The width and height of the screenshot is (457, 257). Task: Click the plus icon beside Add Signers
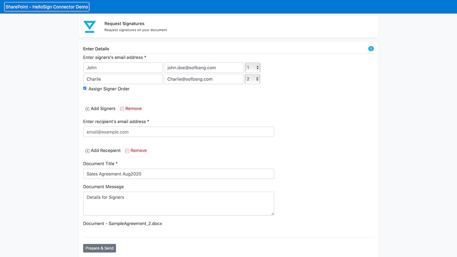click(87, 109)
